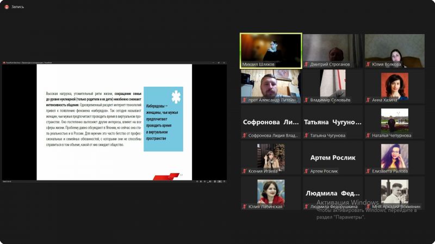Click muted microphone icon of Людмила Федорушкина
The height and width of the screenshot is (244, 435).
306,207
